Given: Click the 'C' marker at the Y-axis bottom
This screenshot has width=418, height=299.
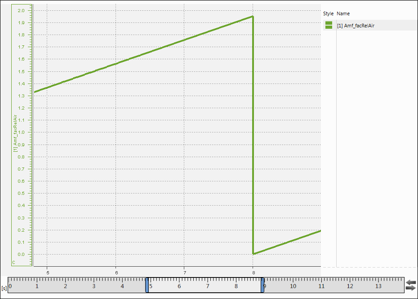Looking at the screenshot, I should click(x=14, y=262).
